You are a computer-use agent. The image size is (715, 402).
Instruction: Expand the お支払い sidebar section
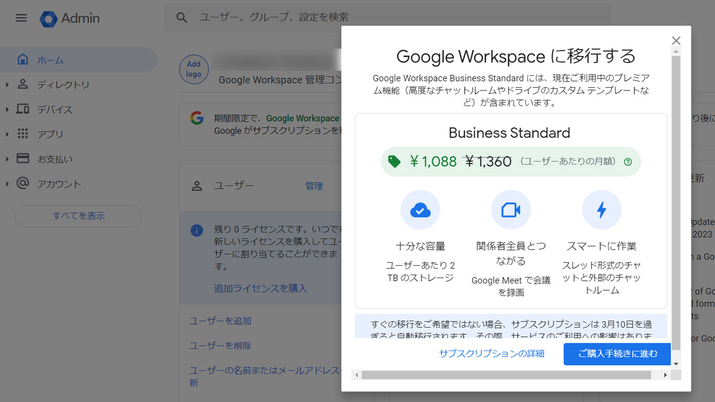tap(7, 159)
